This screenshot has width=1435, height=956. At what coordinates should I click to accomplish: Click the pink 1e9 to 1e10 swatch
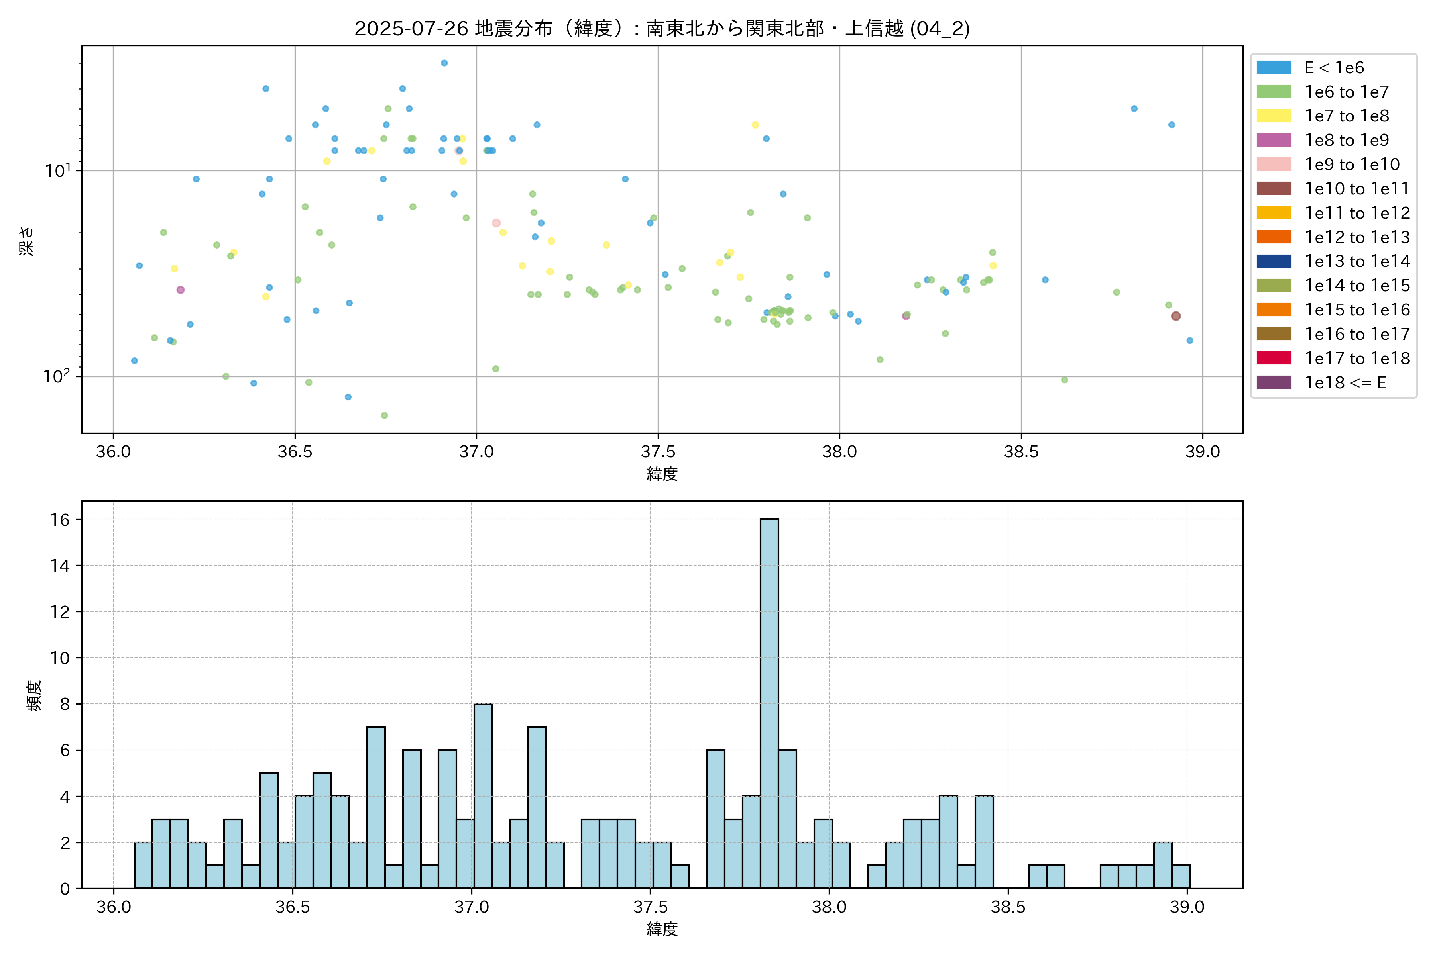pos(1273,165)
